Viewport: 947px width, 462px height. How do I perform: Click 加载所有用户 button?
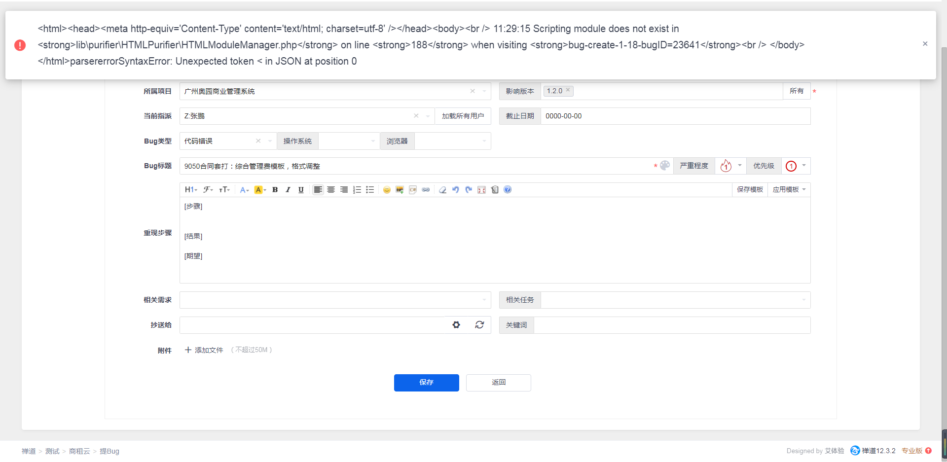click(463, 116)
